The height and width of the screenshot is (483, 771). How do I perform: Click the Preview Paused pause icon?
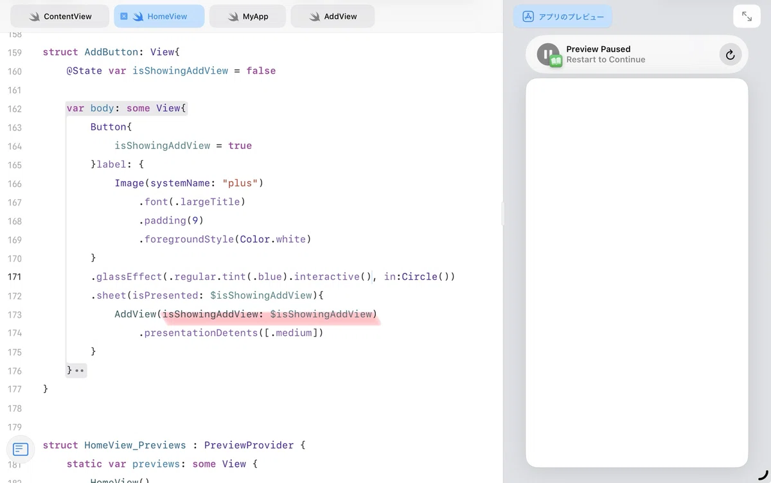(548, 55)
